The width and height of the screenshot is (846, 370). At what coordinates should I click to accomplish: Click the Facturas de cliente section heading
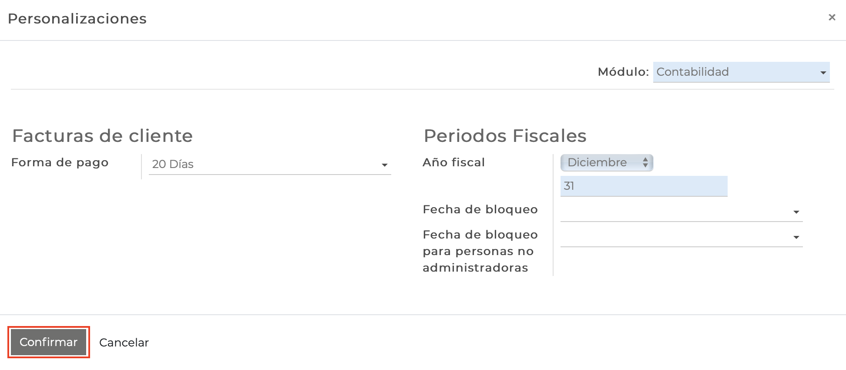point(103,136)
